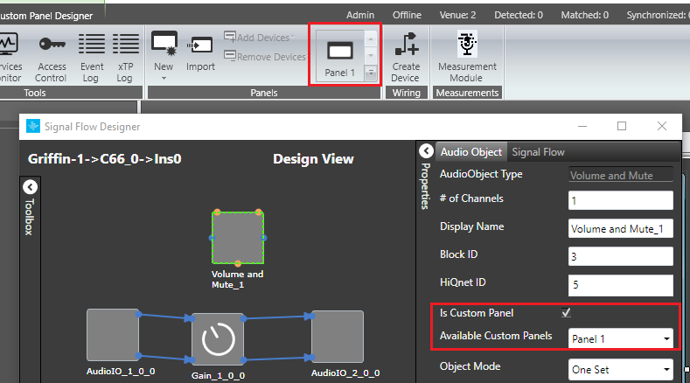Image resolution: width=690 pixels, height=383 pixels.
Task: Click the Matched: 0 status text
Action: click(584, 15)
